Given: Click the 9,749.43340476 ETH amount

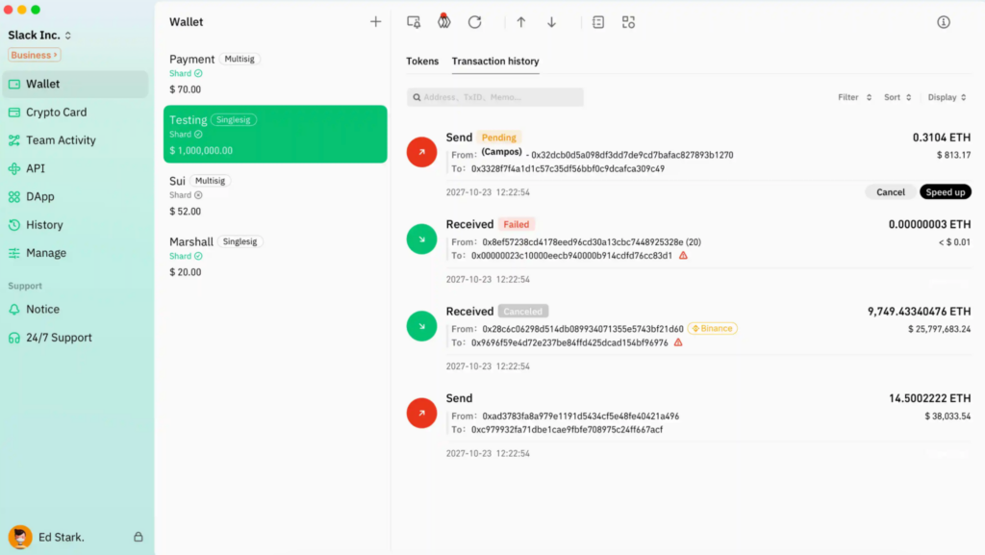Looking at the screenshot, I should click(x=919, y=312).
